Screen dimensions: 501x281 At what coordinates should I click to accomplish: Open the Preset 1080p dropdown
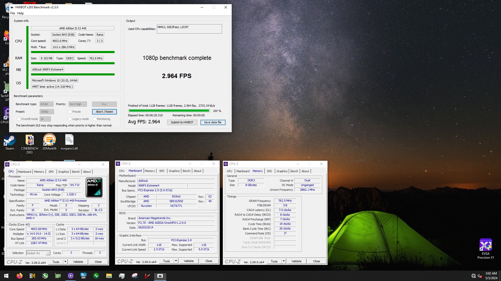pos(47,112)
